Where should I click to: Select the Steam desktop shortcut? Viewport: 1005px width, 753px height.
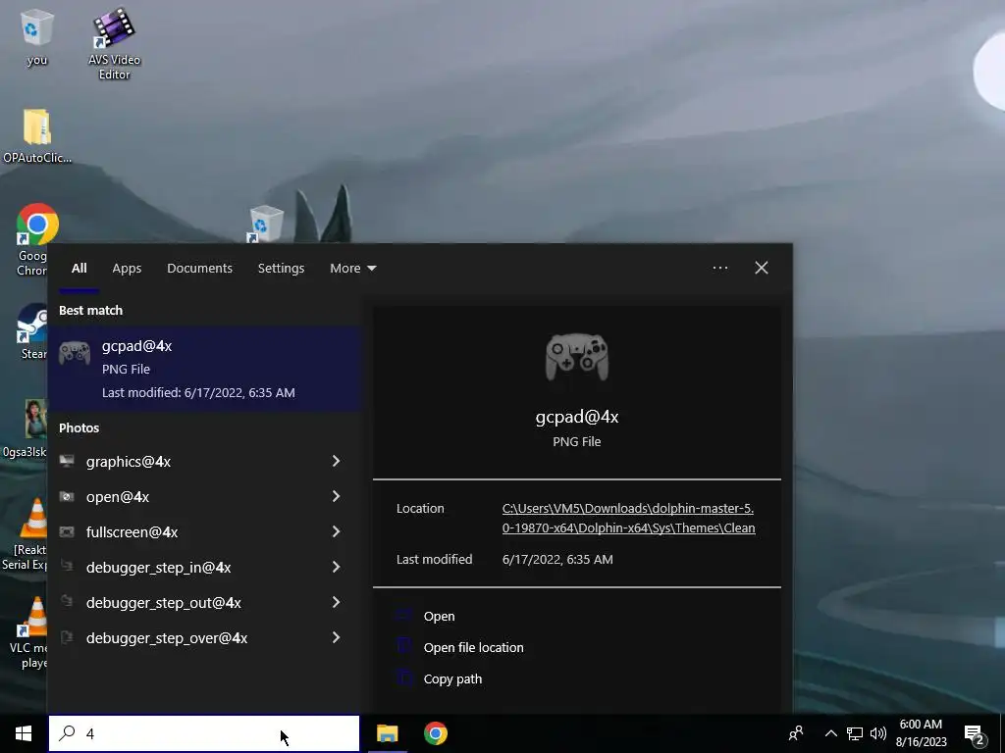(33, 331)
